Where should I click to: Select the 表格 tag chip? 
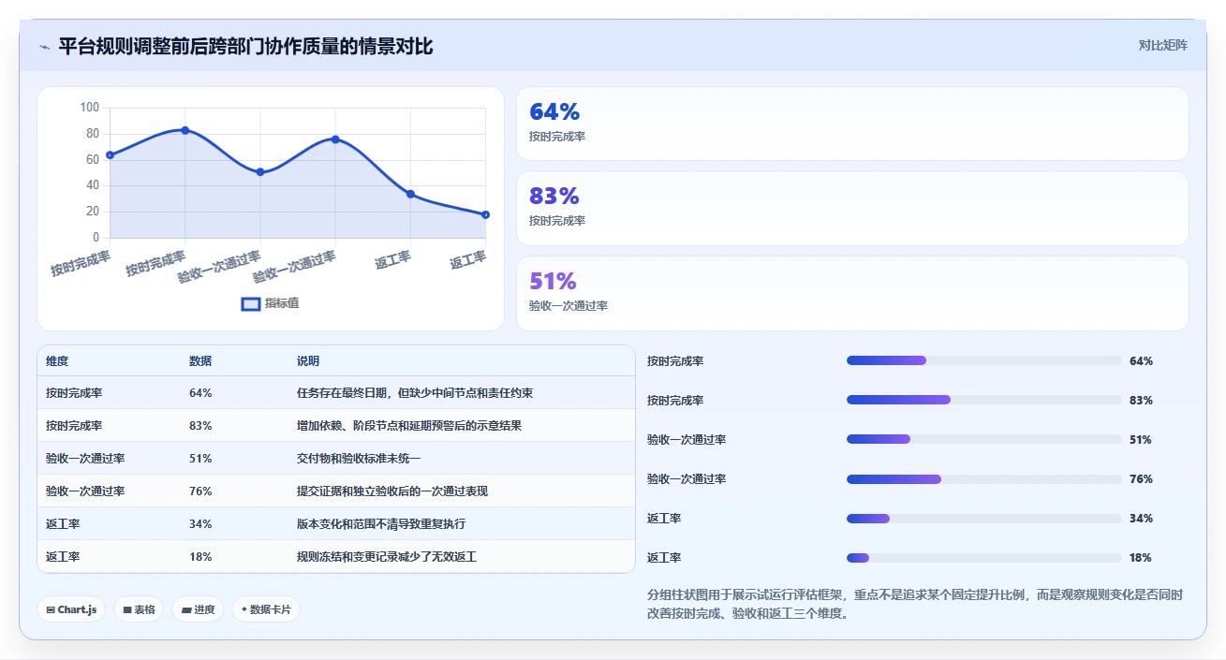coord(139,609)
